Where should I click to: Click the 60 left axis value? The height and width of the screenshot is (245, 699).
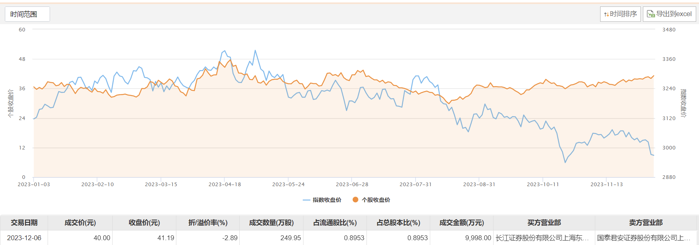pos(22,30)
